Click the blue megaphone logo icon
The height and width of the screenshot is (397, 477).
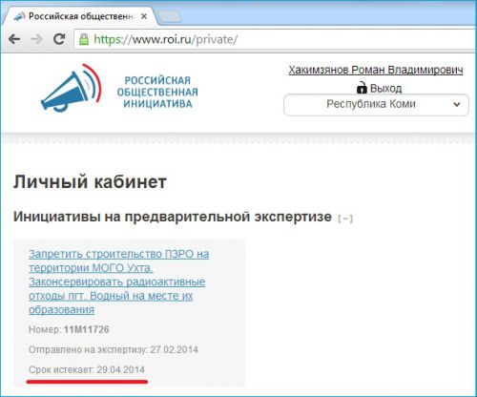pyautogui.click(x=72, y=88)
